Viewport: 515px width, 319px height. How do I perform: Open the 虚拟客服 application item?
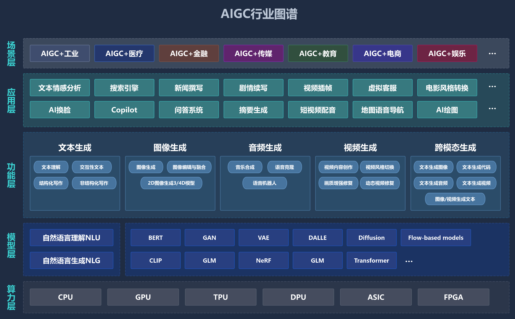[x=382, y=87]
